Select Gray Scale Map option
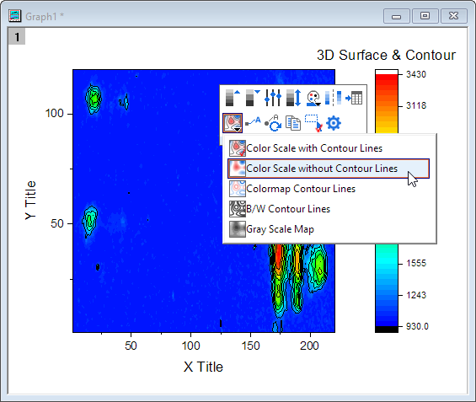476x402 pixels. [x=329, y=229]
